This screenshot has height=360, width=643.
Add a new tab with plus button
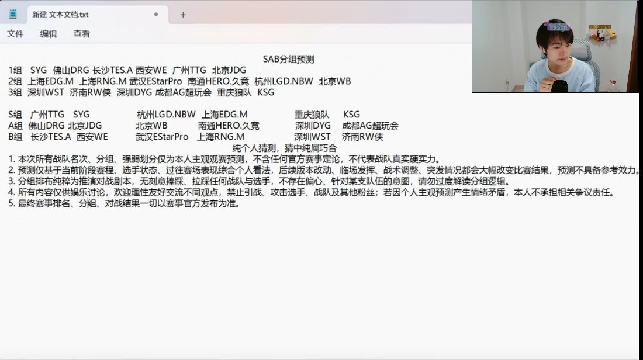click(x=183, y=15)
